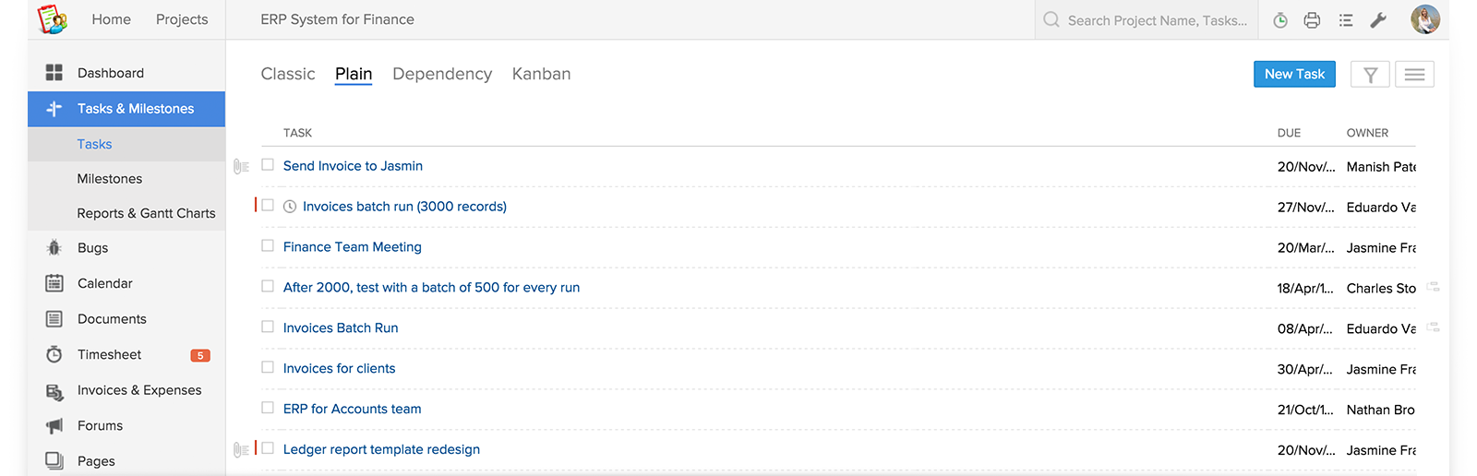Open the wrench settings icon
Screen dimensions: 1477x476
1378,20
